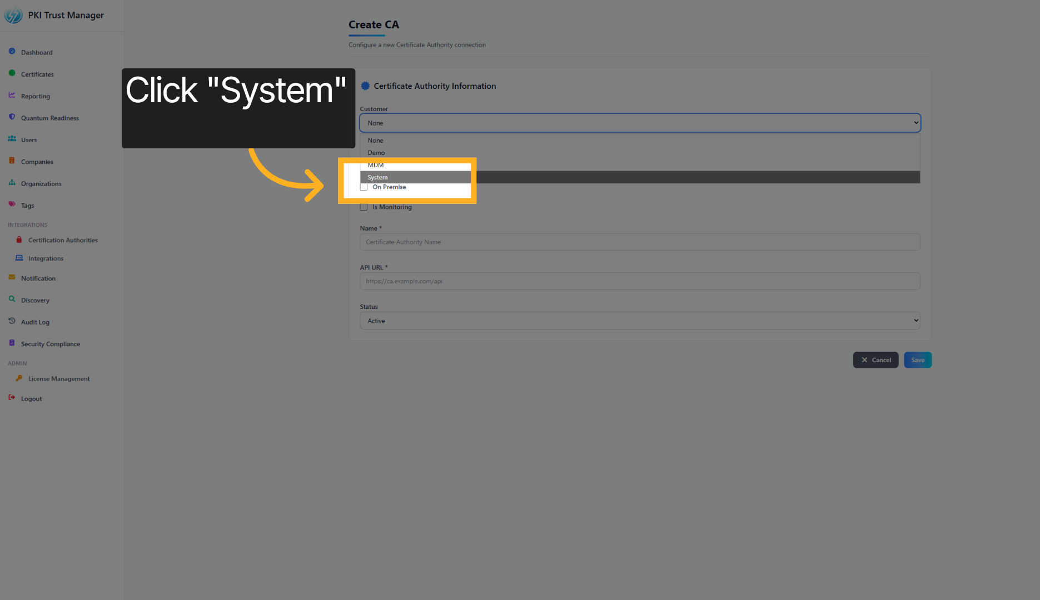Open Integrations sidebar link
Viewport: 1040px width, 600px height.
click(46, 258)
